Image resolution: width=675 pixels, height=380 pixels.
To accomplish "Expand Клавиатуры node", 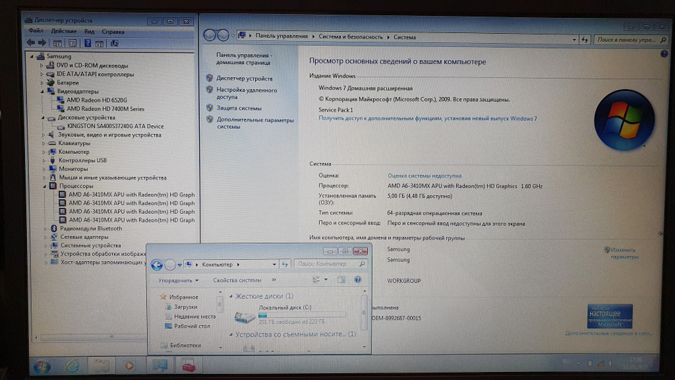I will (x=43, y=143).
